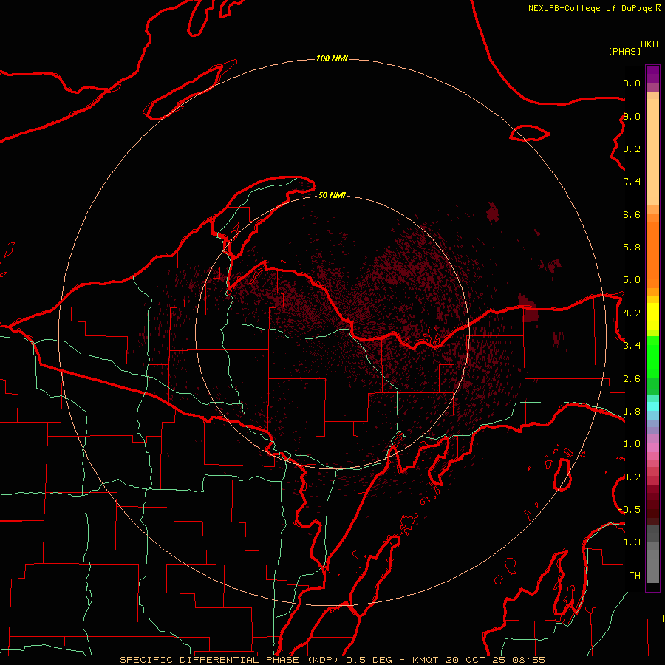
Task: Click the orange segment of the color bar
Action: (x=652, y=254)
